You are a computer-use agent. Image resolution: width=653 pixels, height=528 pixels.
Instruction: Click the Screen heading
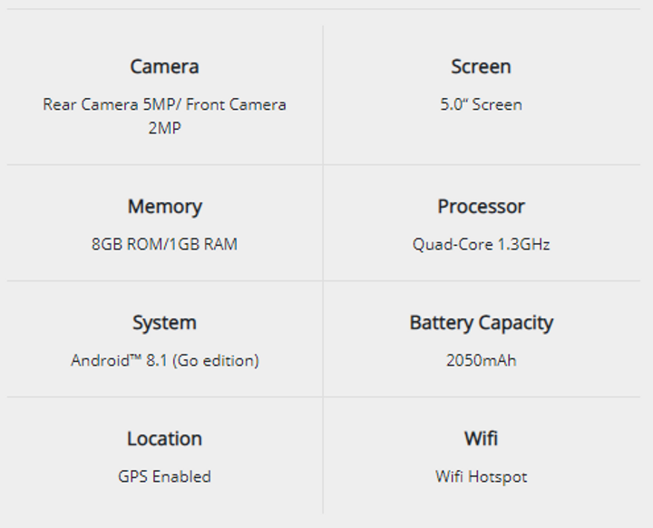point(481,66)
